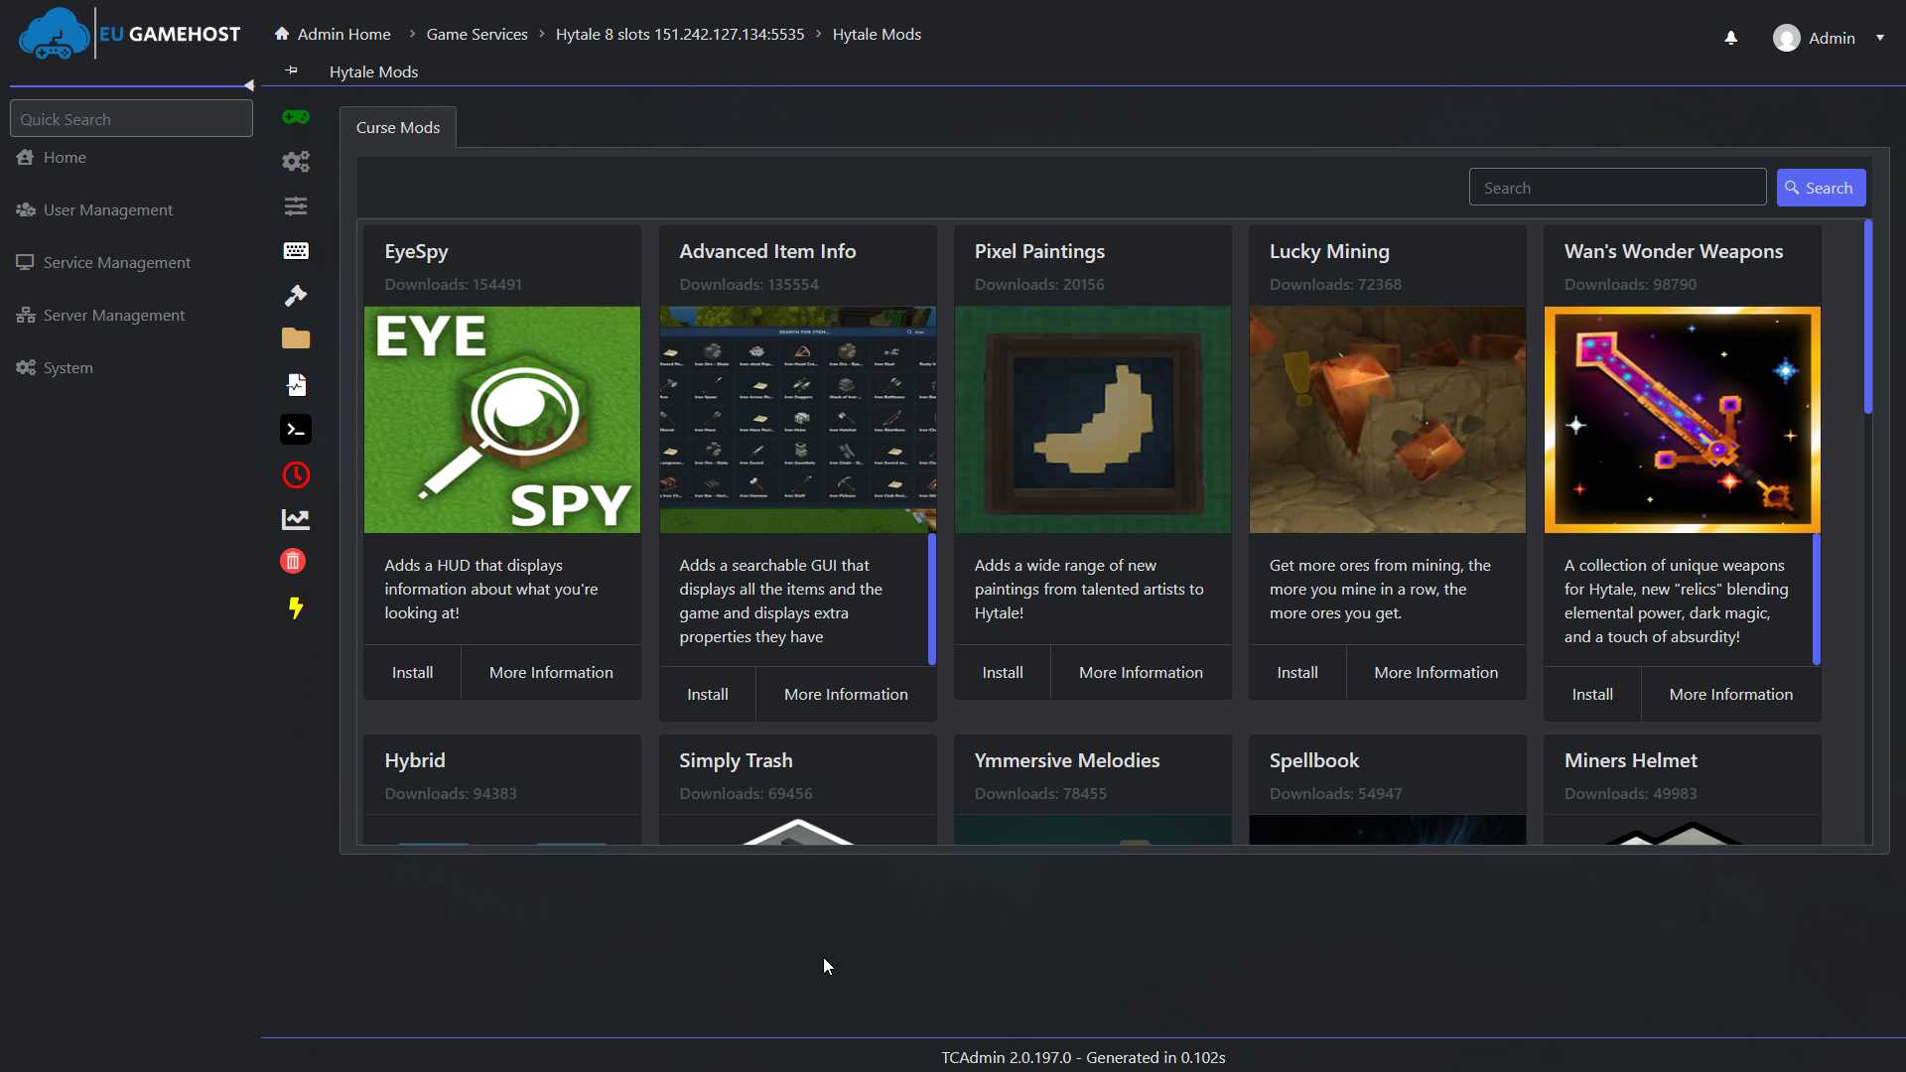Toggle the pin icon beside Hytale Mods
The width and height of the screenshot is (1906, 1072).
click(x=291, y=70)
